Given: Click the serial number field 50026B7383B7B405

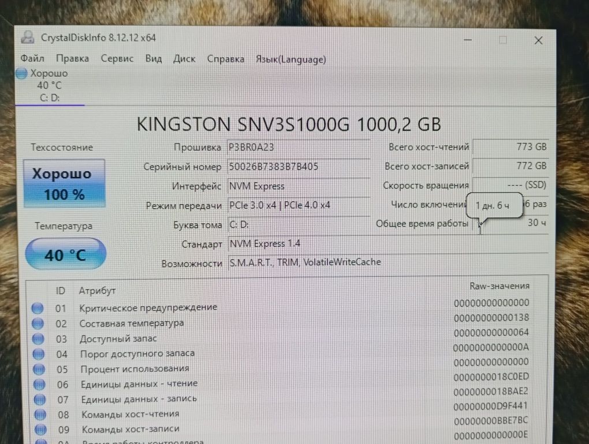Looking at the screenshot, I should 299,166.
